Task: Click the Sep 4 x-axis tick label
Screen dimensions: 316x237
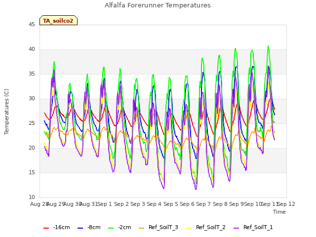Action: point(154,204)
